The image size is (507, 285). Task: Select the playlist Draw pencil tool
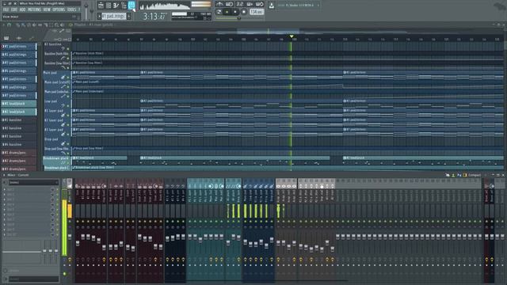(17, 25)
